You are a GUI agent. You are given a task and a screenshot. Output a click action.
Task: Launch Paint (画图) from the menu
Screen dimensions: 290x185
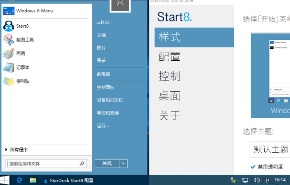(46, 54)
